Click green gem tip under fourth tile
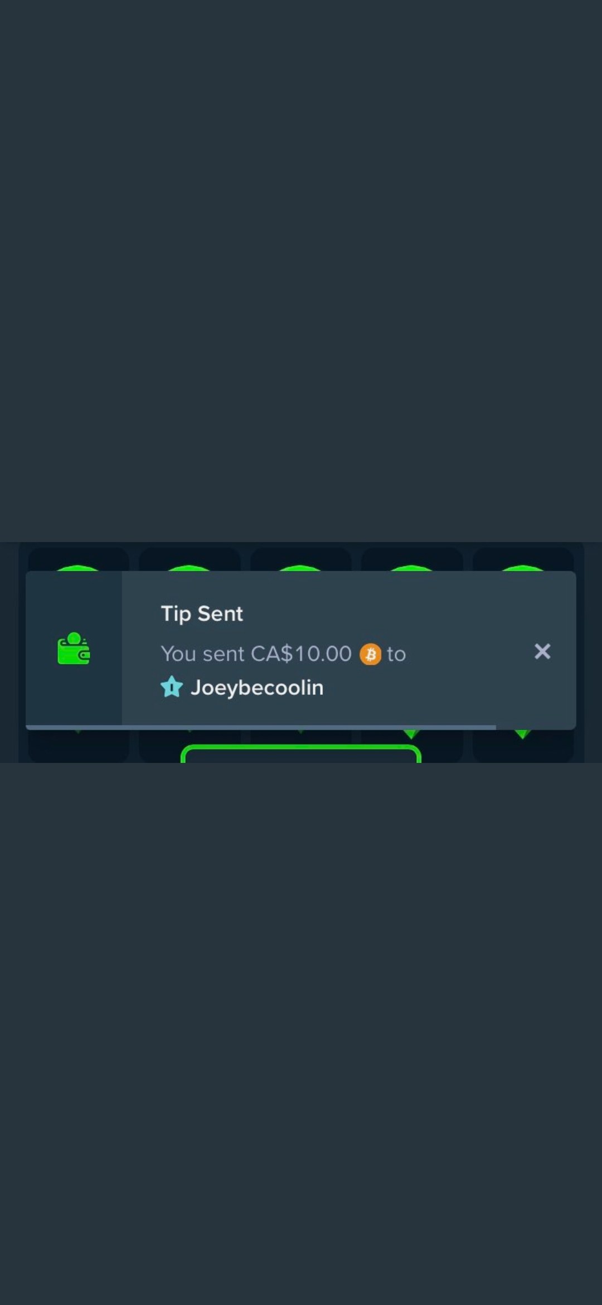Screen dimensions: 602x1305 pyautogui.click(x=411, y=734)
